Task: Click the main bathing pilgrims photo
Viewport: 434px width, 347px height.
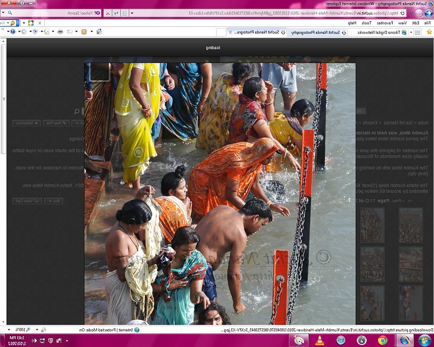Action: point(220,194)
